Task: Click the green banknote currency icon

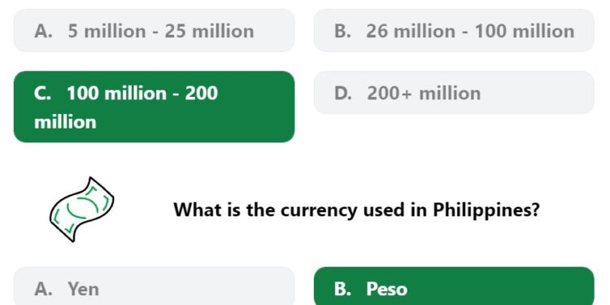Action: click(x=81, y=209)
